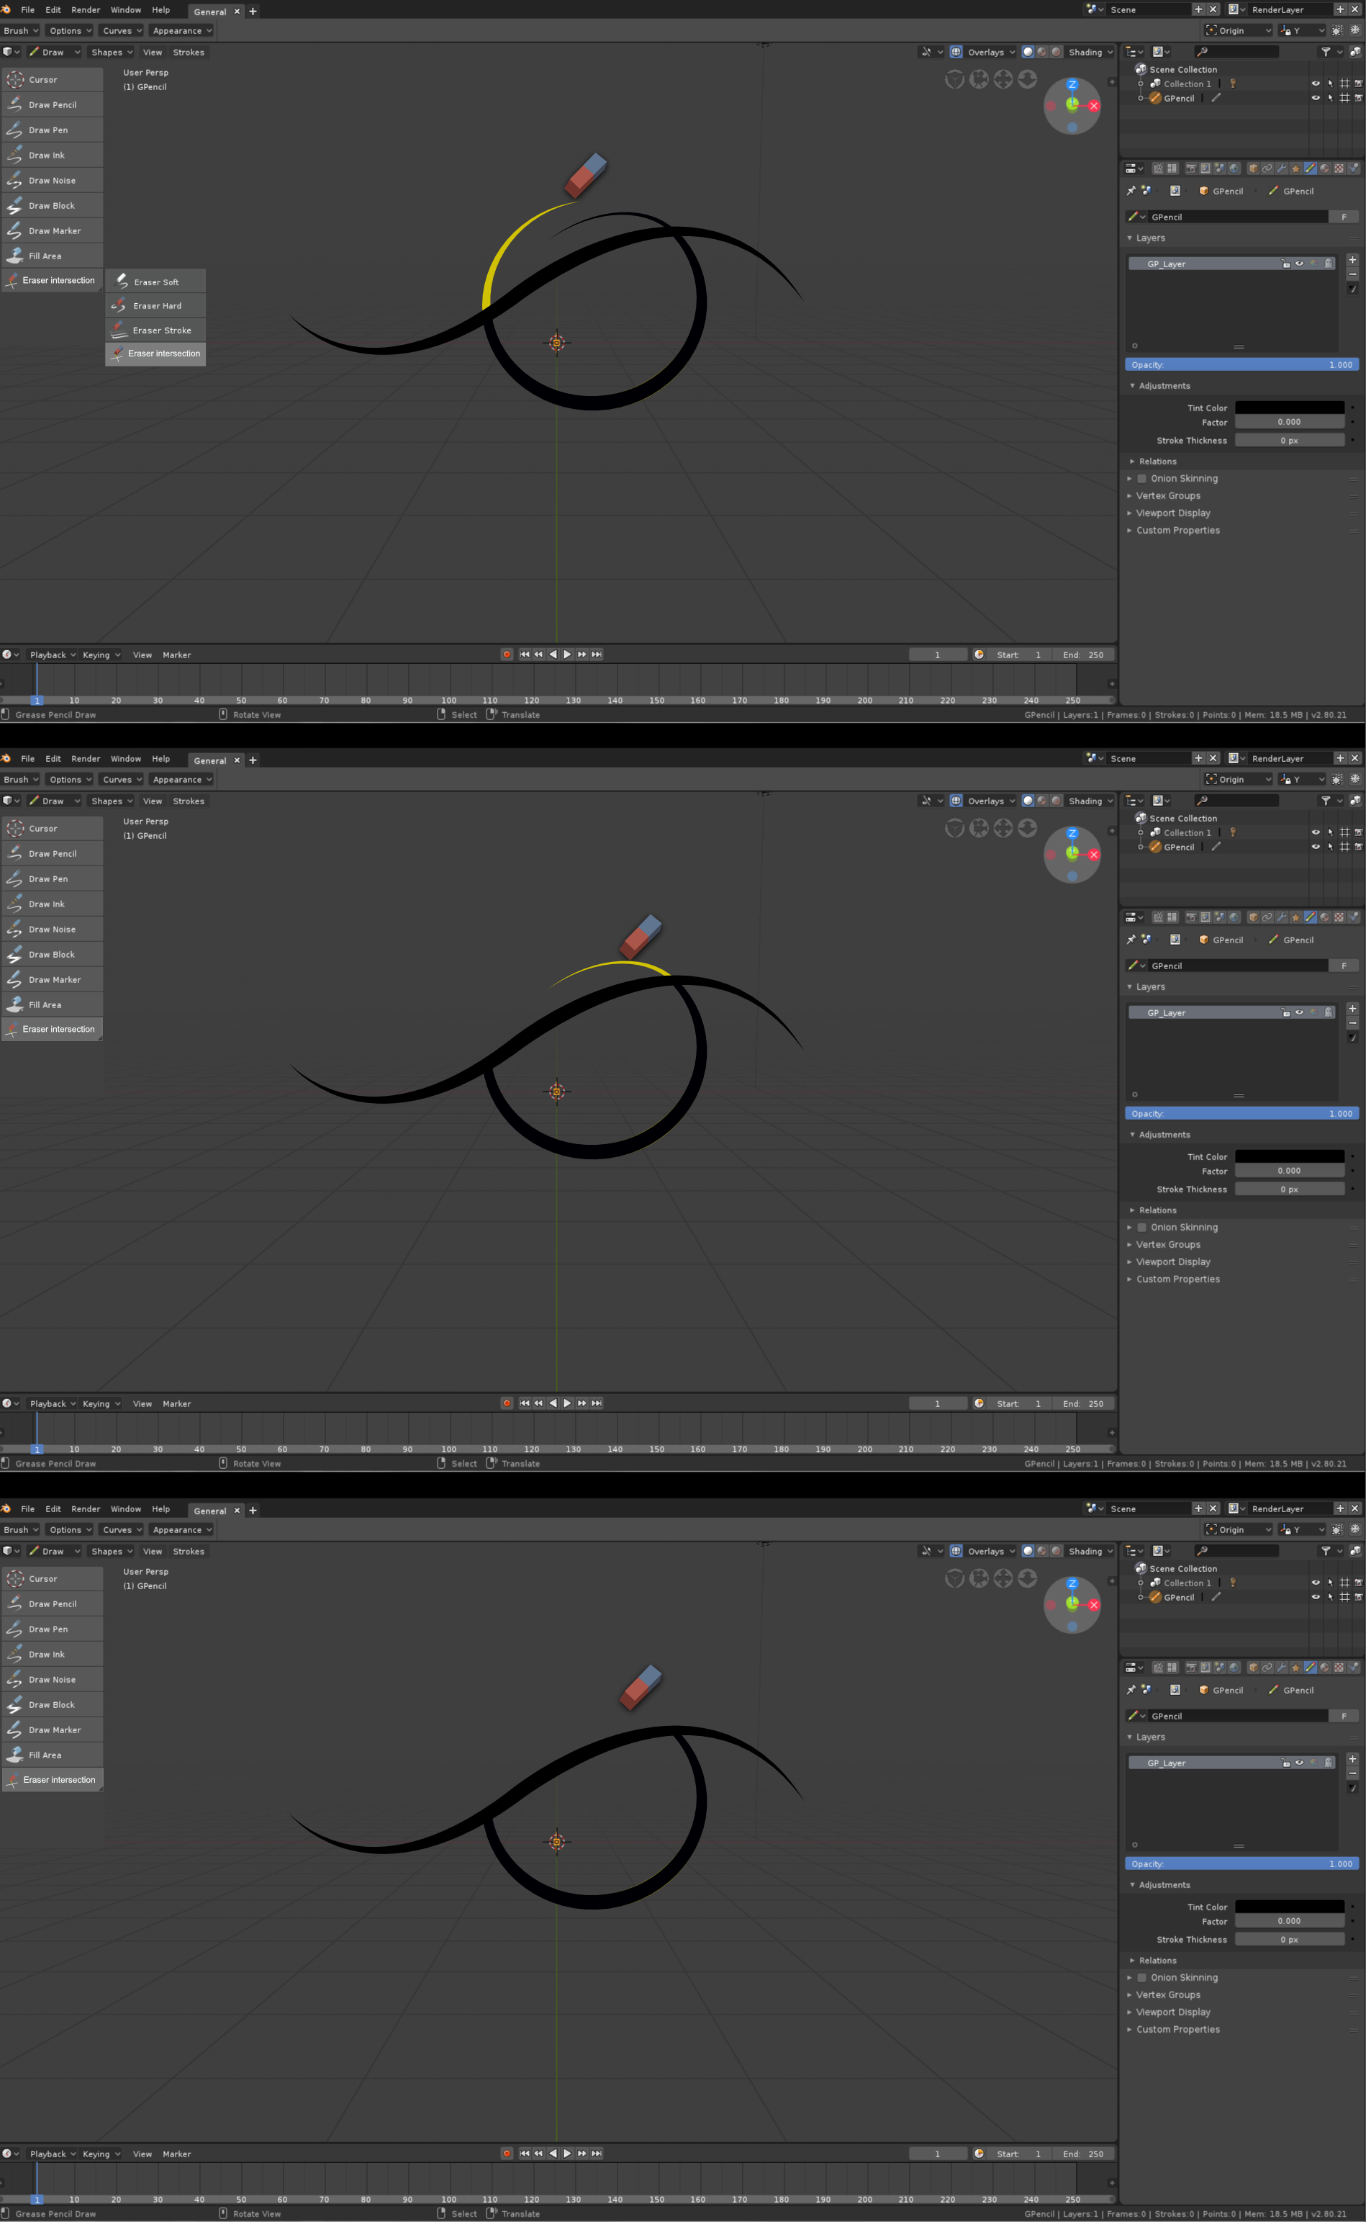Add a new layer in top window Layers panel
This screenshot has height=2222, width=1366.
(x=1352, y=260)
